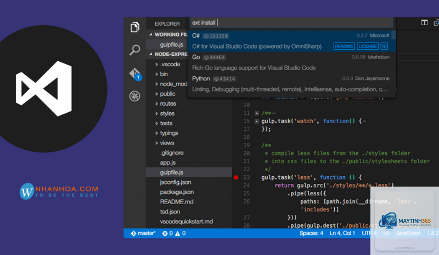This screenshot has height=255, width=439.
Task: Click the split editor icon
Action: tap(424, 22)
